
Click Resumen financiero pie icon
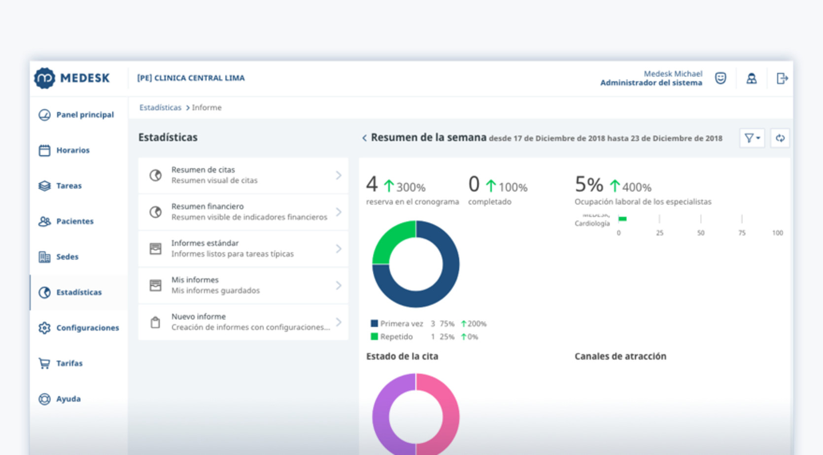click(156, 212)
